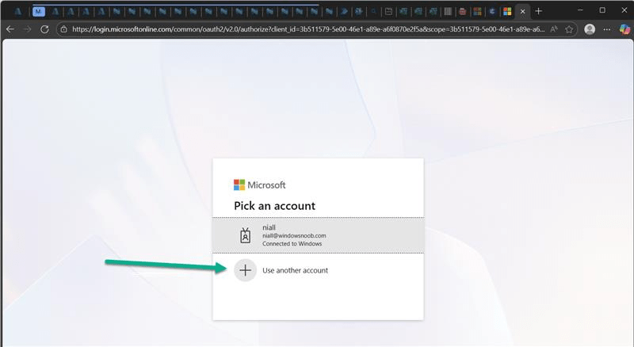Screen dimensions: 634x347
Task: Click the Forward navigation arrow
Action: (x=28, y=29)
